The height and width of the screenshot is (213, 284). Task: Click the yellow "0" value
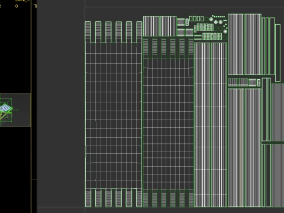click(17, 6)
